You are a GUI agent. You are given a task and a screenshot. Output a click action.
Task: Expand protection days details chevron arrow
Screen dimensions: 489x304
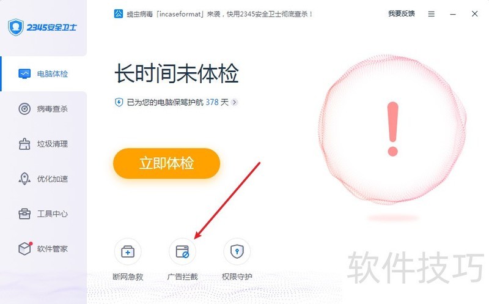(235, 102)
